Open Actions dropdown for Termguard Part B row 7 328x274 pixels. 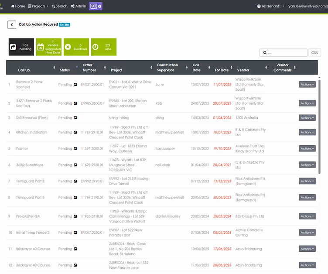click(307, 181)
